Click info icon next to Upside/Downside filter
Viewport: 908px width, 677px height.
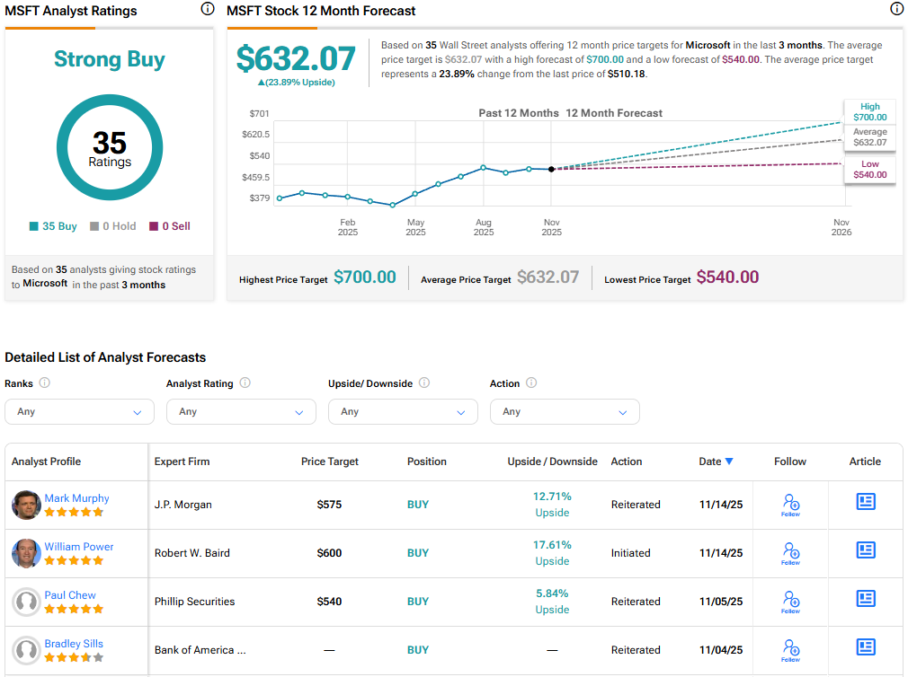tap(424, 383)
